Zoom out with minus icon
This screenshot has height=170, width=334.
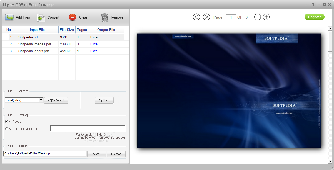pos(258,17)
